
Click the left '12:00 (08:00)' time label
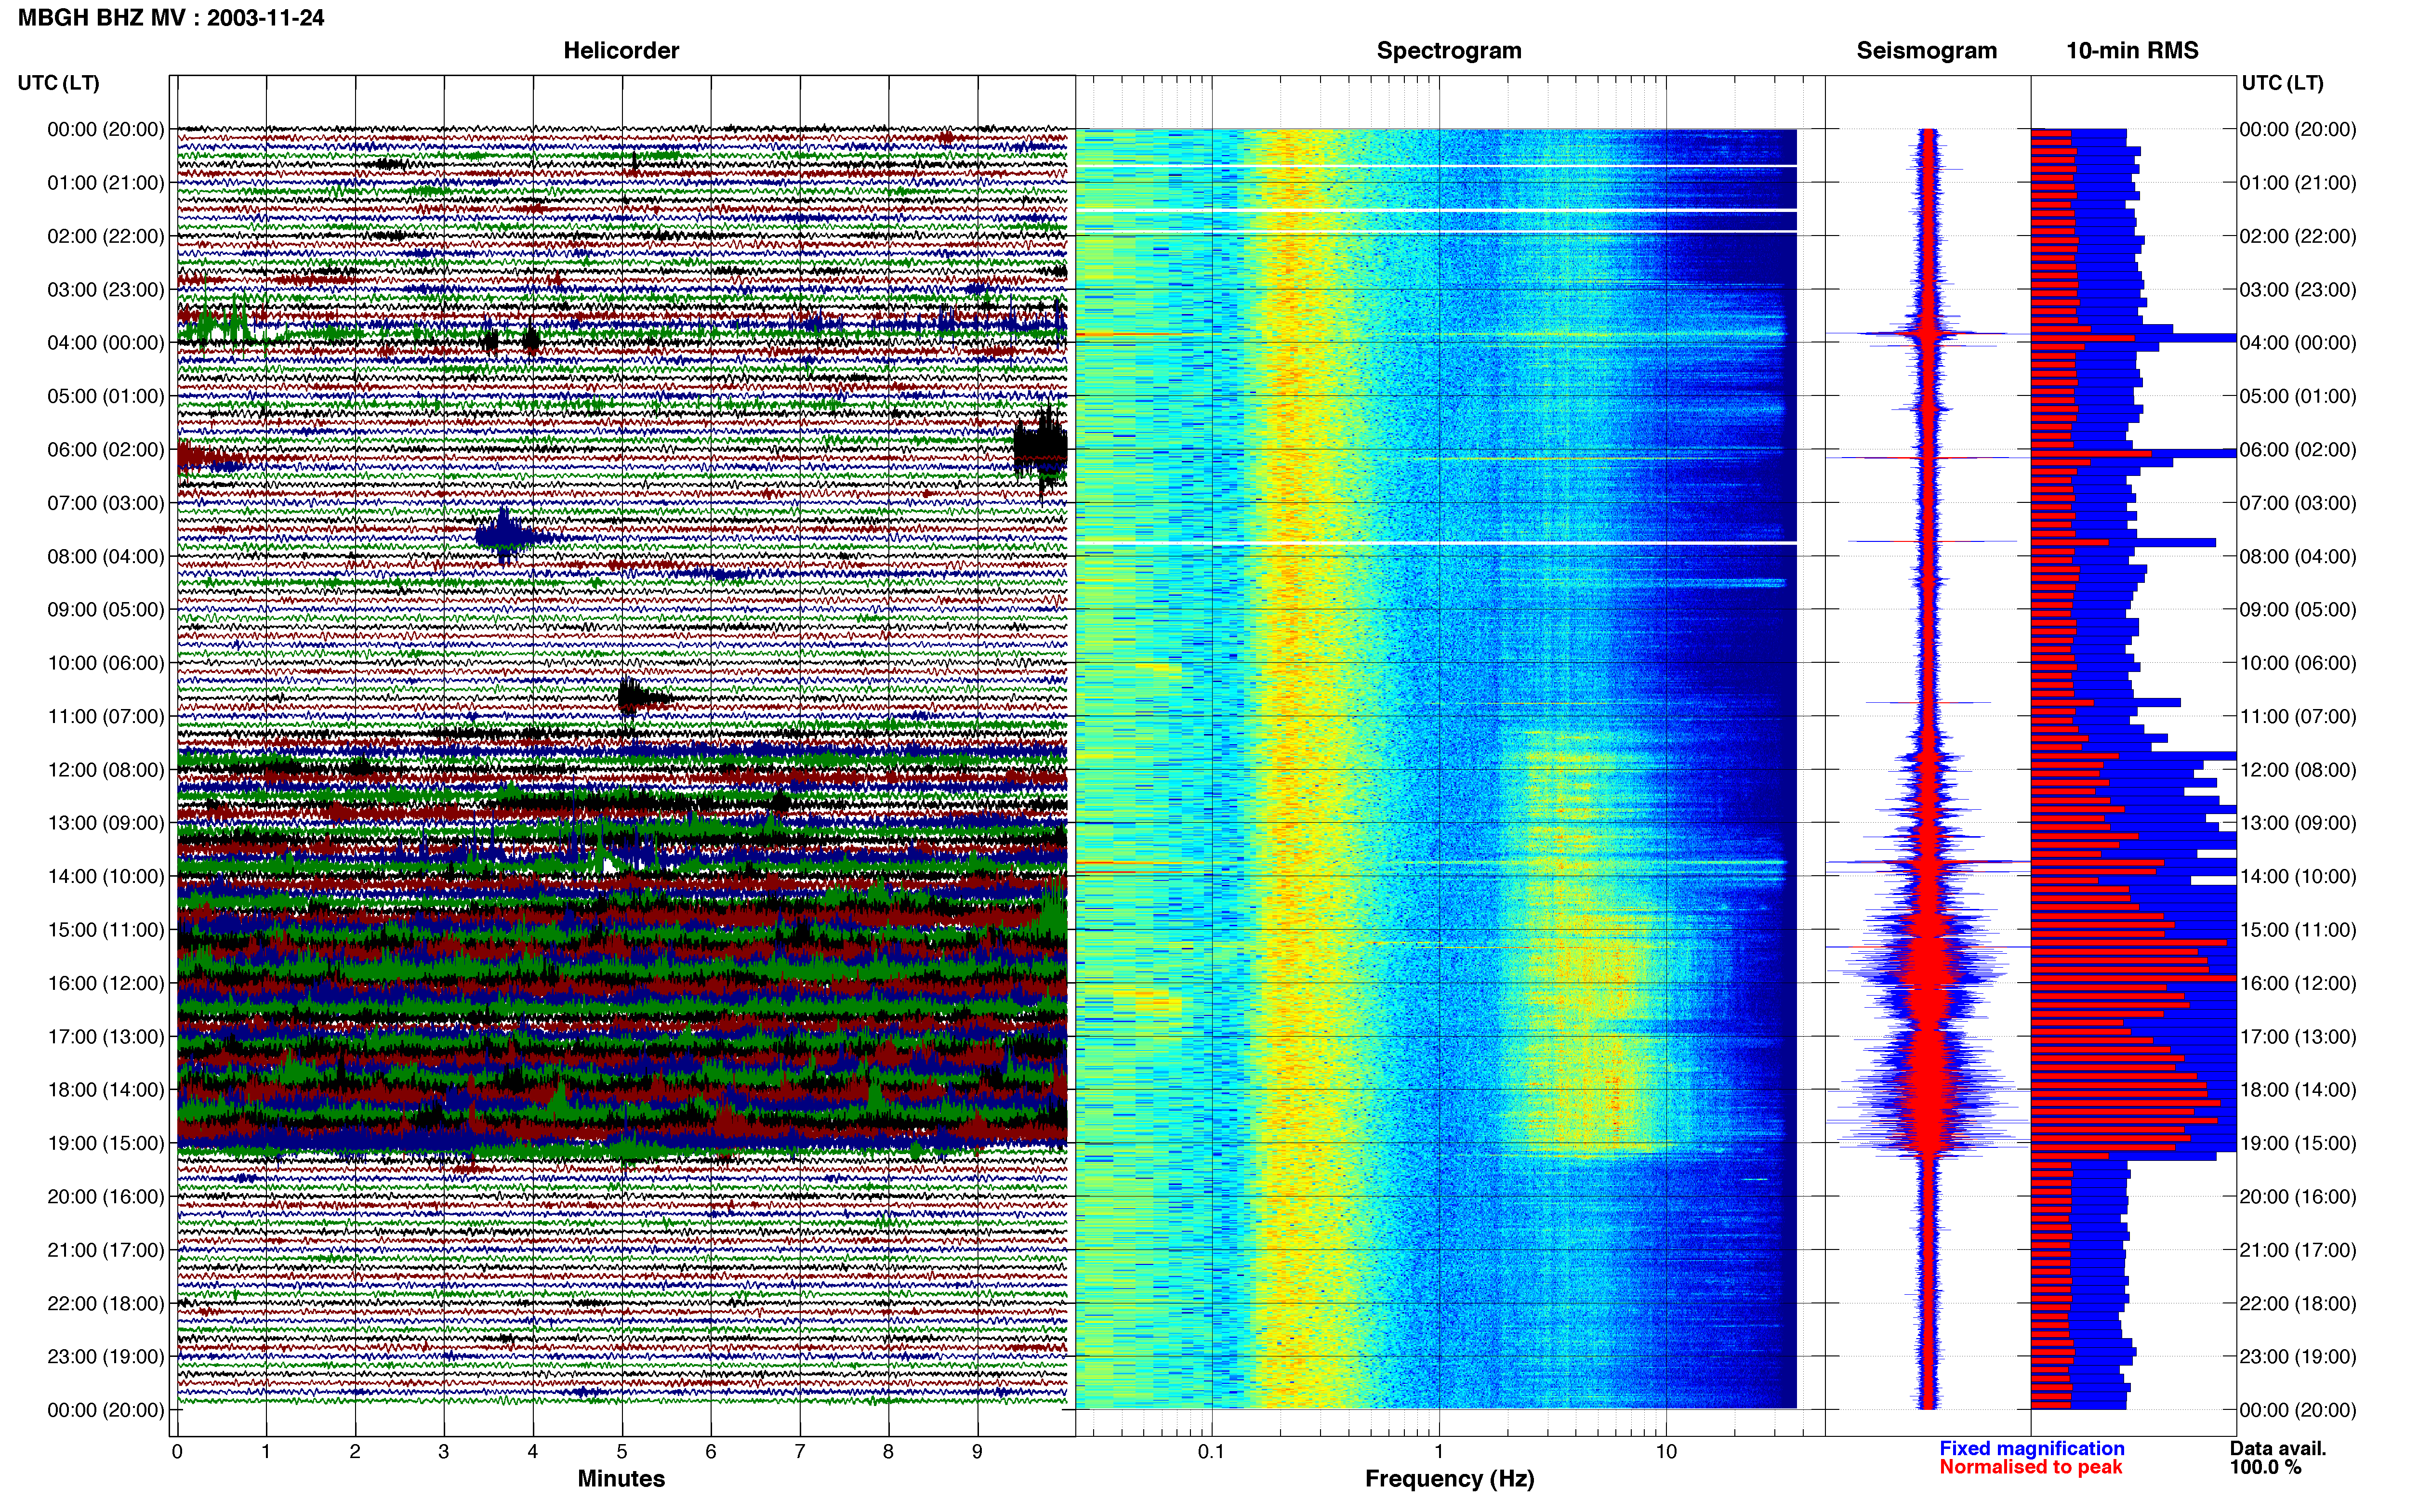point(106,770)
